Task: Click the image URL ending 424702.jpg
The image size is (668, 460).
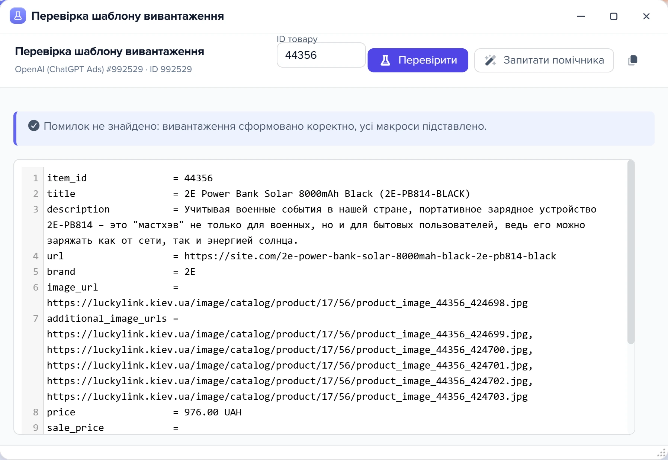Action: 290,381
